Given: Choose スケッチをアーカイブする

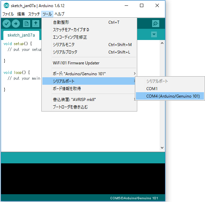Looking at the screenshot, I should coord(89,30).
